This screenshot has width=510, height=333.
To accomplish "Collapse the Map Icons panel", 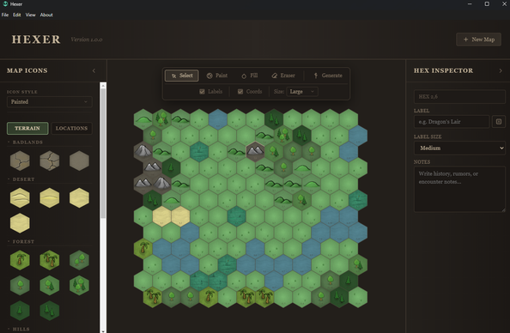I will (94, 70).
